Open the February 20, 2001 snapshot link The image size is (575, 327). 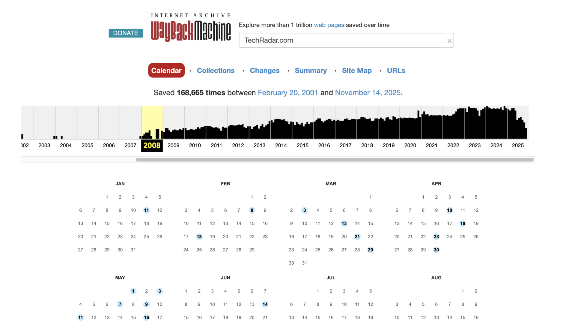click(287, 93)
